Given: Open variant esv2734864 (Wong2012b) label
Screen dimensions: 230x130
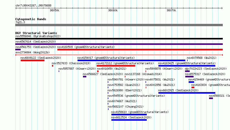Looking at the screenshot, I should pos(33,52).
